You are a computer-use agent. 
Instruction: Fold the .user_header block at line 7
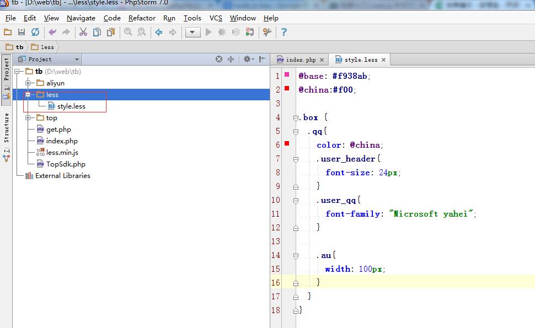[296, 159]
